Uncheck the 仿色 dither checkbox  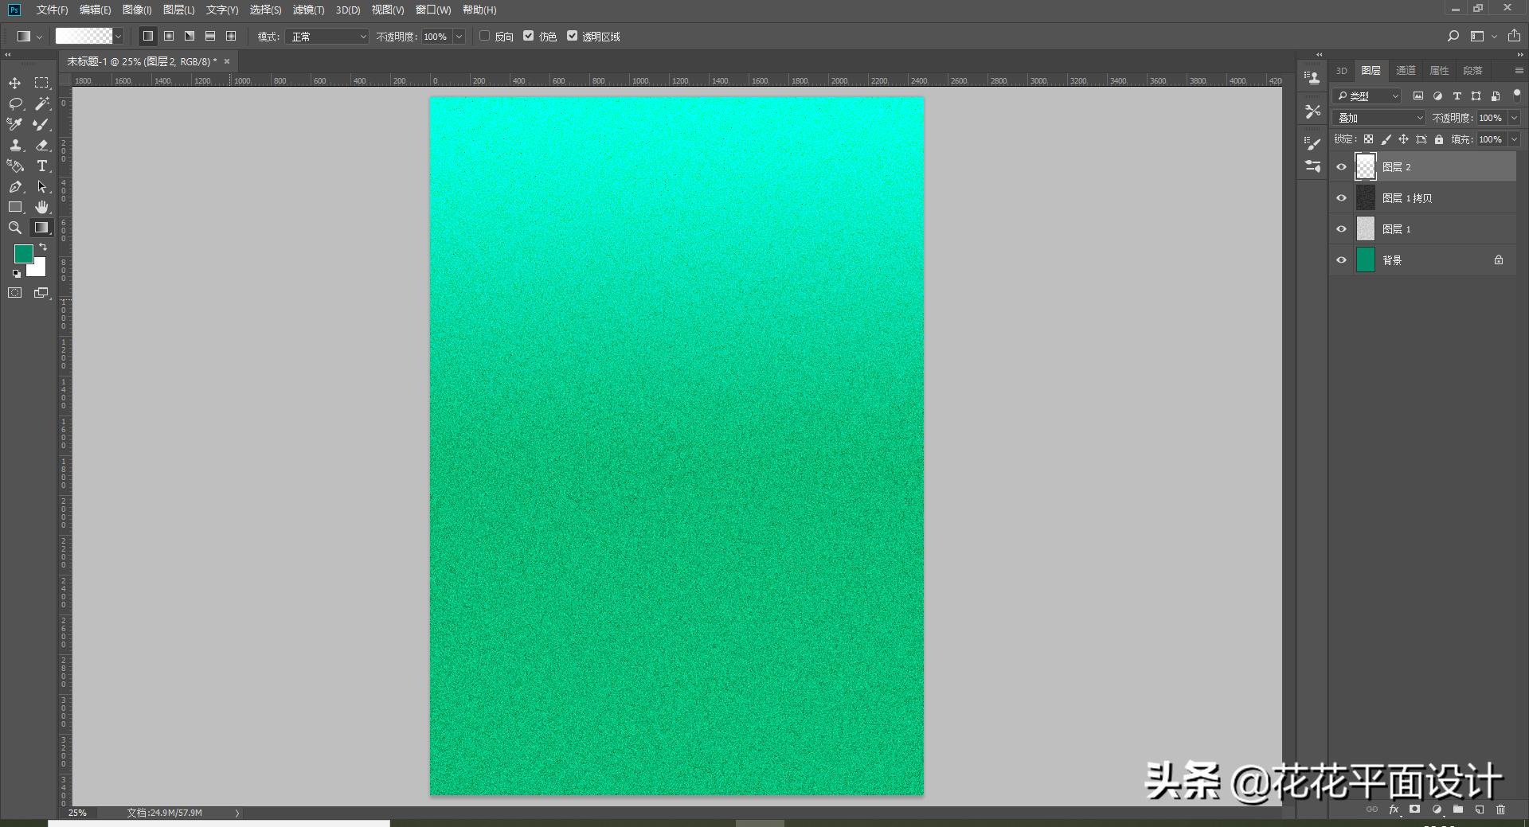click(x=528, y=36)
